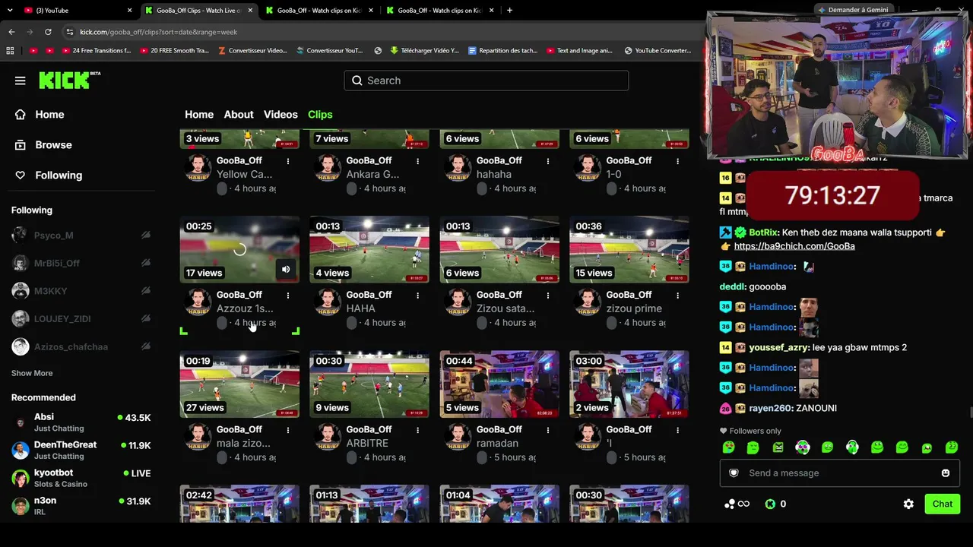This screenshot has width=973, height=547.
Task: Switch to the channel About tab
Action: tap(239, 115)
